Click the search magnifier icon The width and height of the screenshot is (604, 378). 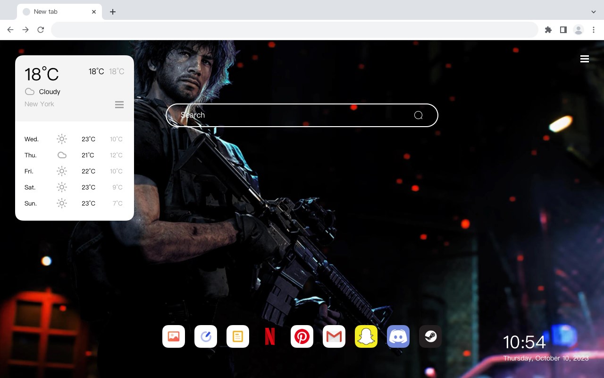tap(418, 115)
